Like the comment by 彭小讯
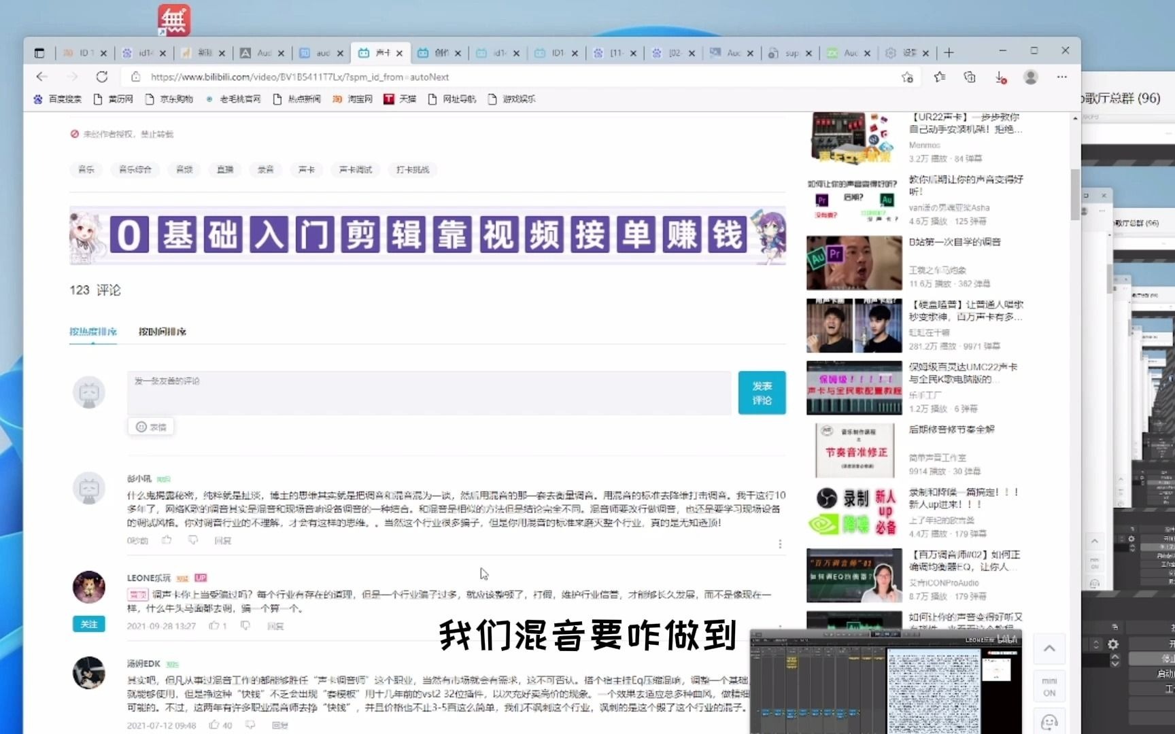Screen dimensions: 1175x734 point(167,540)
